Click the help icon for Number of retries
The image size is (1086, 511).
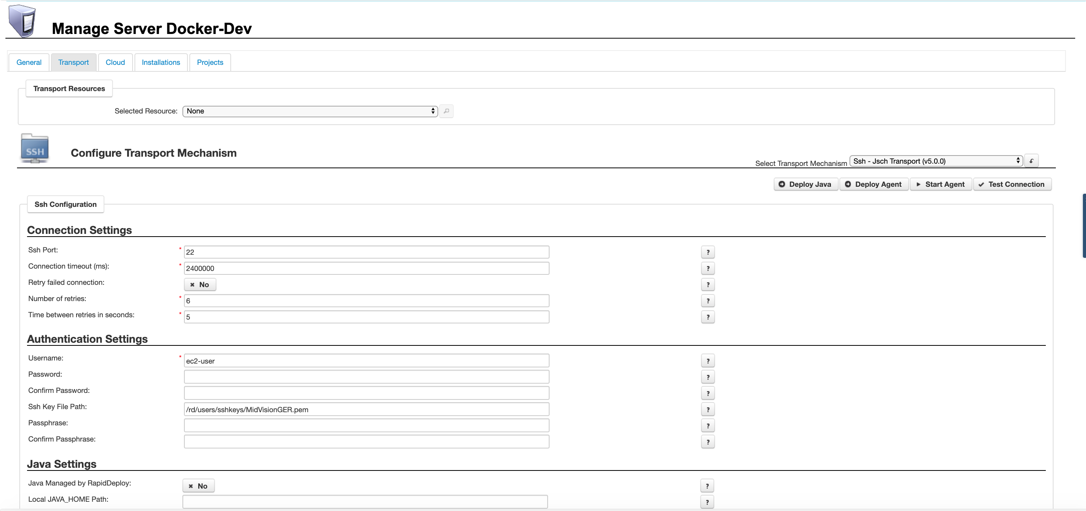tap(708, 301)
